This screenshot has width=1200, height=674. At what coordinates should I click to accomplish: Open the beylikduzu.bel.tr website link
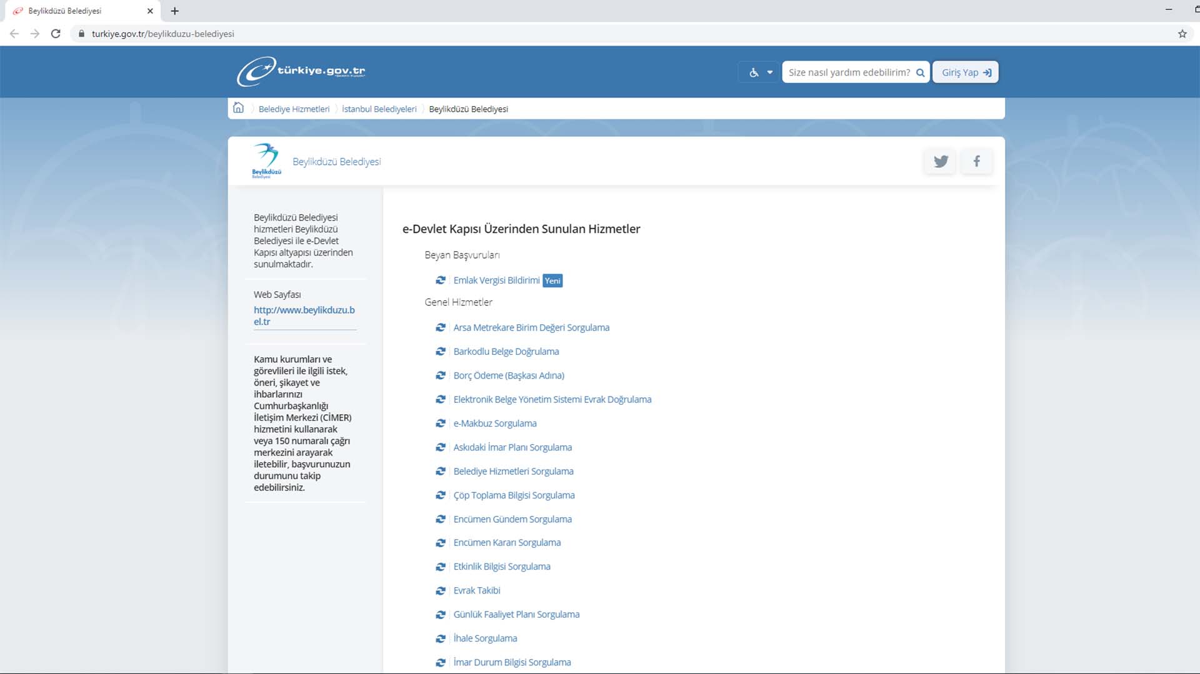tap(304, 315)
